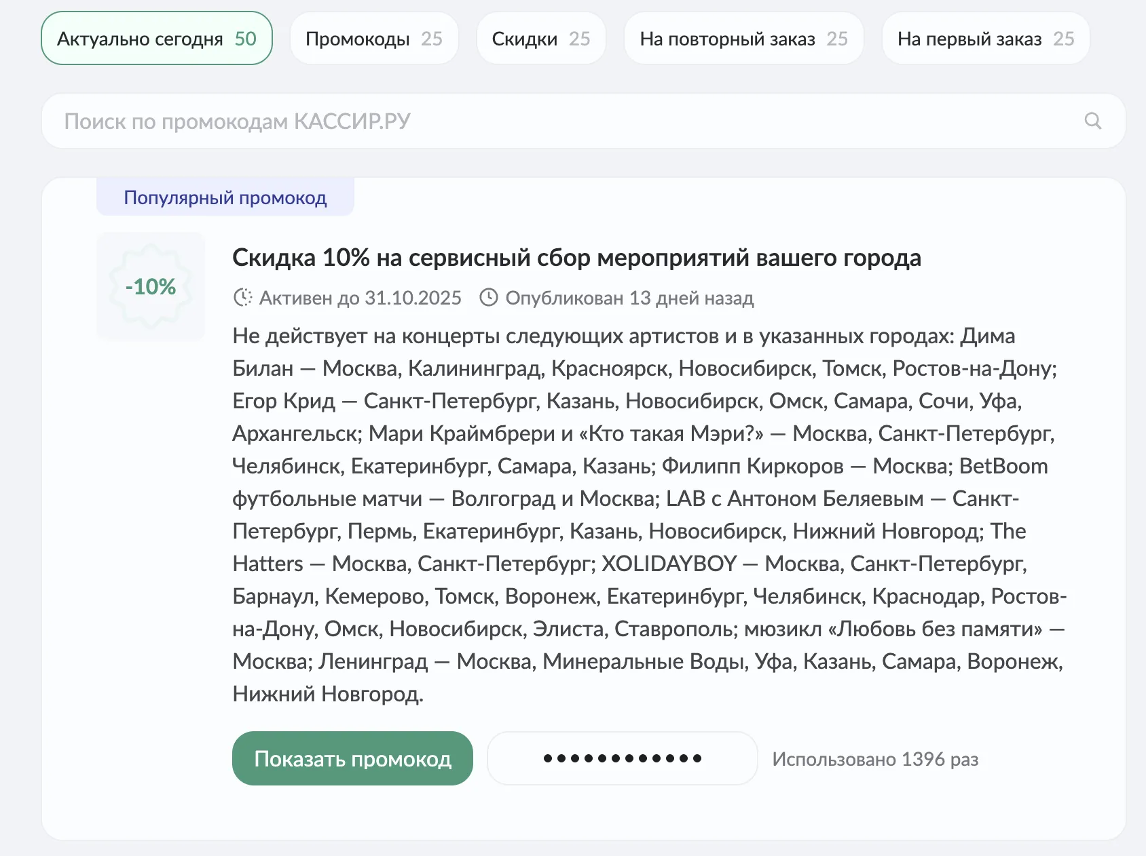1146x856 pixels.
Task: Click the search magnifier icon
Action: tap(1093, 121)
